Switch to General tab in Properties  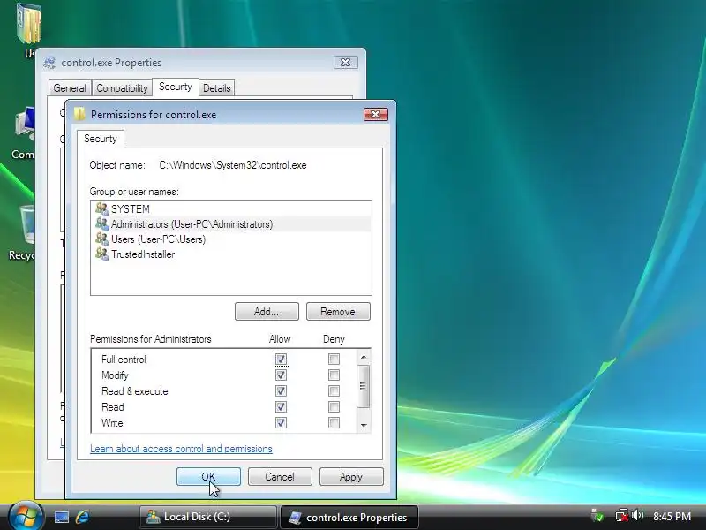[70, 87]
